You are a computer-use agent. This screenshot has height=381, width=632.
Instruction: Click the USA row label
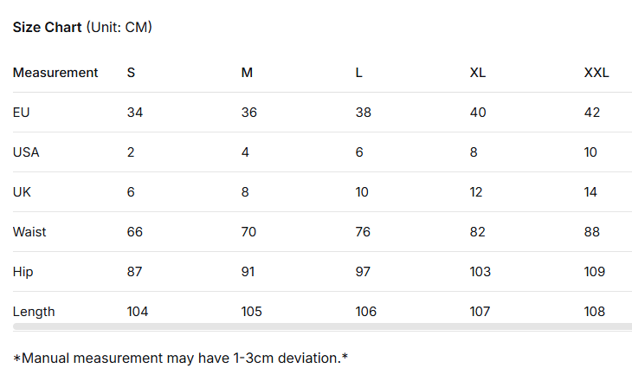(26, 152)
